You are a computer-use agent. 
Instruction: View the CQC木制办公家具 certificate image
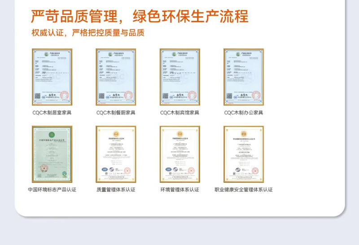(244, 77)
